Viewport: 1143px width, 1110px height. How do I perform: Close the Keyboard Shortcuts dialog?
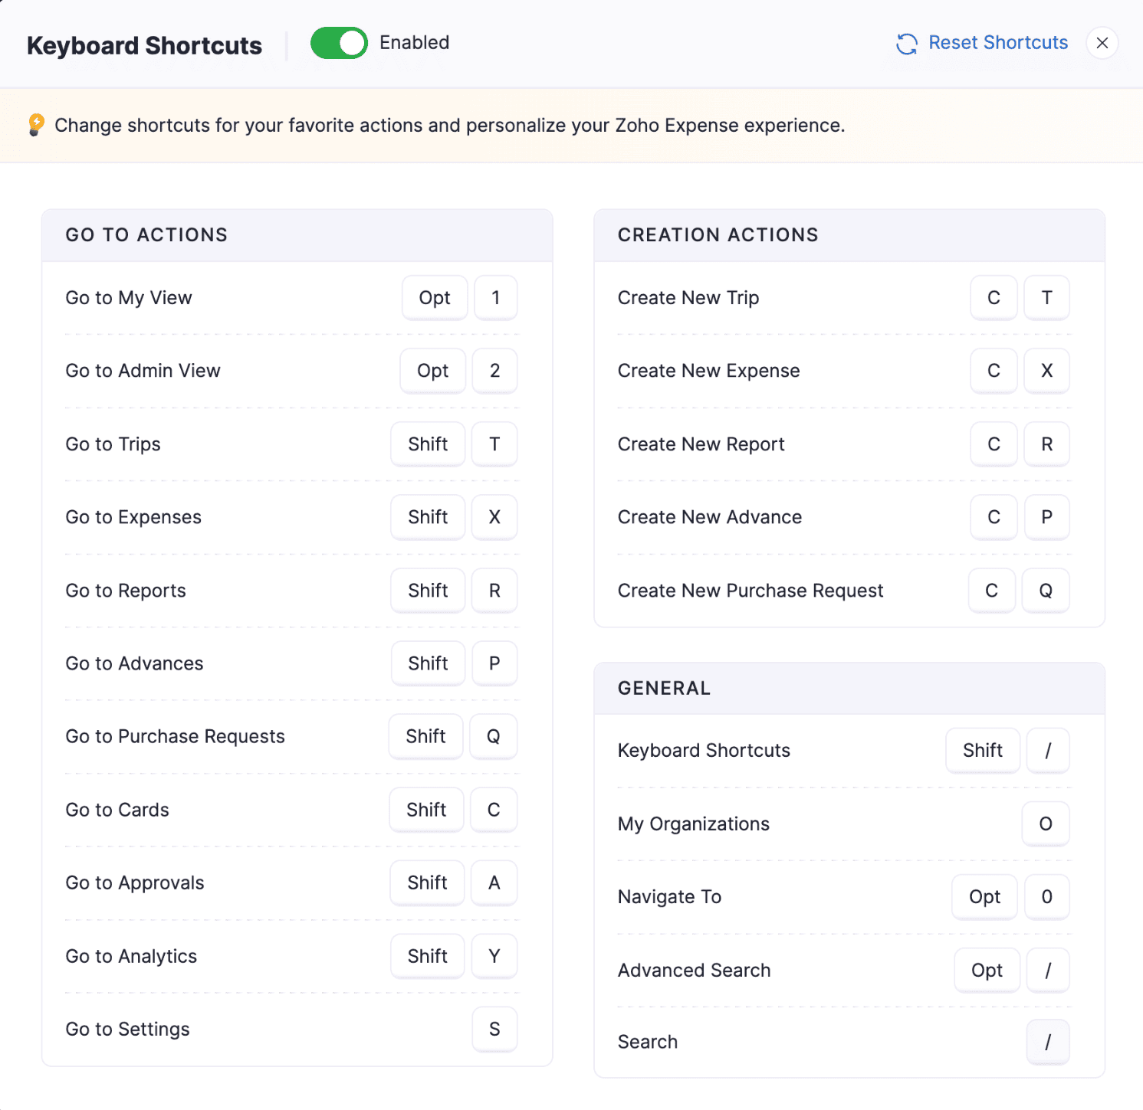pos(1102,43)
